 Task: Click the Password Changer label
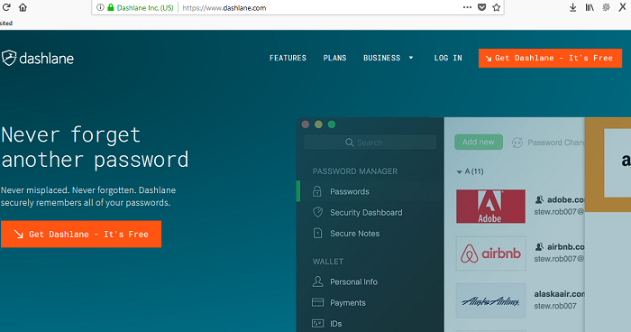(x=556, y=143)
